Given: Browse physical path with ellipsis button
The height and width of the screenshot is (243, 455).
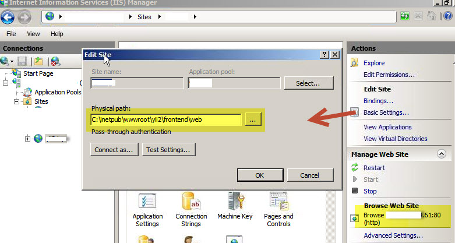Looking at the screenshot, I should pos(253,119).
